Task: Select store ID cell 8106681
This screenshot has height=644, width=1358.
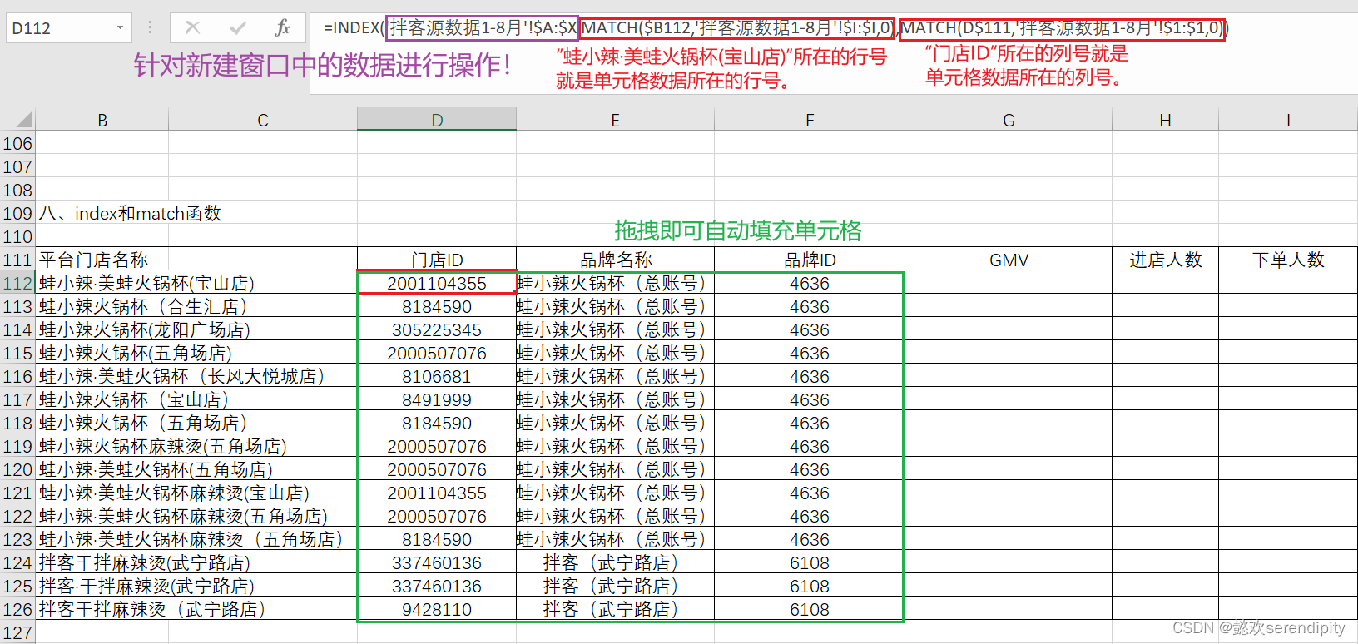Action: (x=437, y=376)
